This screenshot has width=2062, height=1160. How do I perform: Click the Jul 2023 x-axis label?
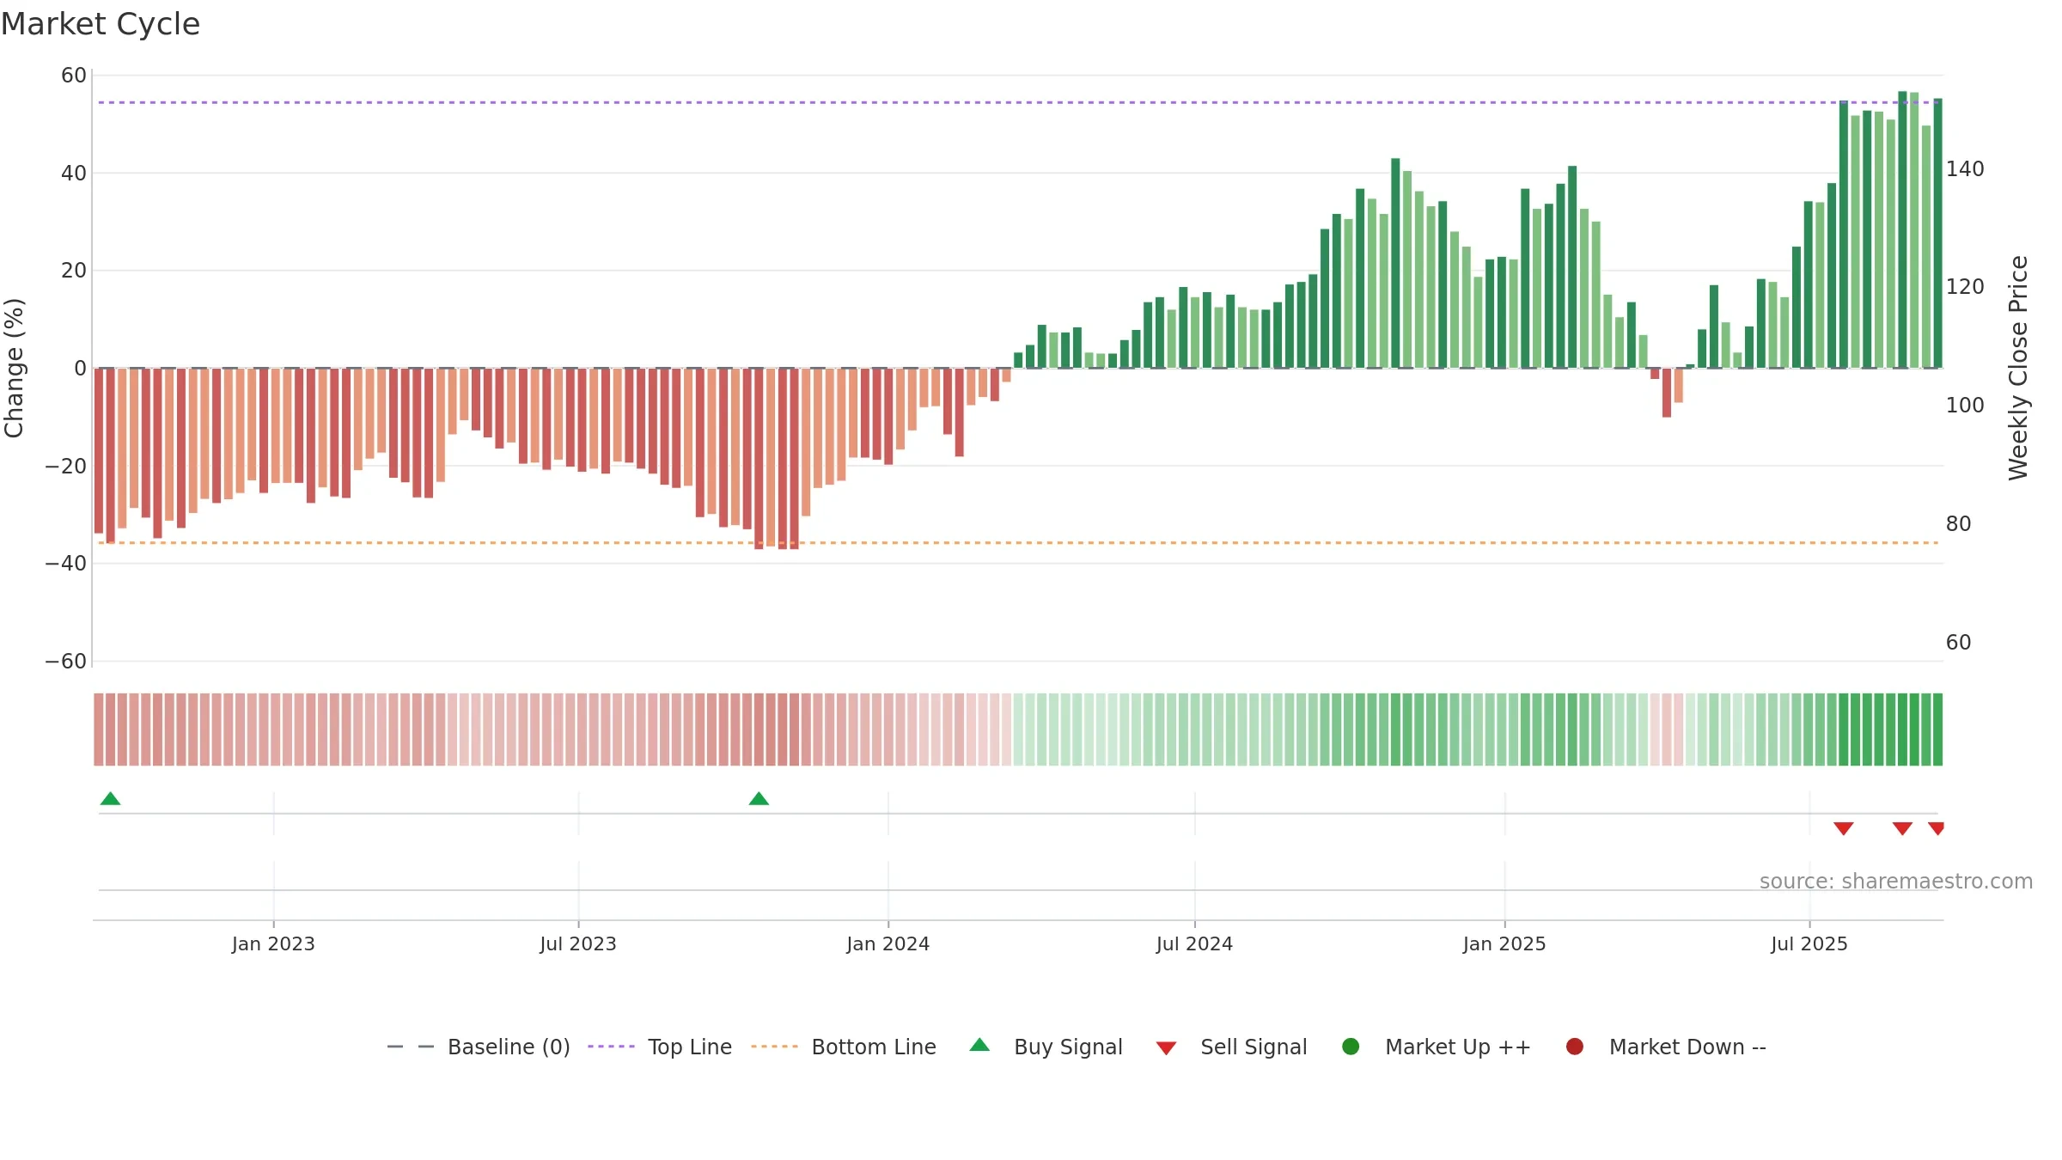[x=578, y=944]
